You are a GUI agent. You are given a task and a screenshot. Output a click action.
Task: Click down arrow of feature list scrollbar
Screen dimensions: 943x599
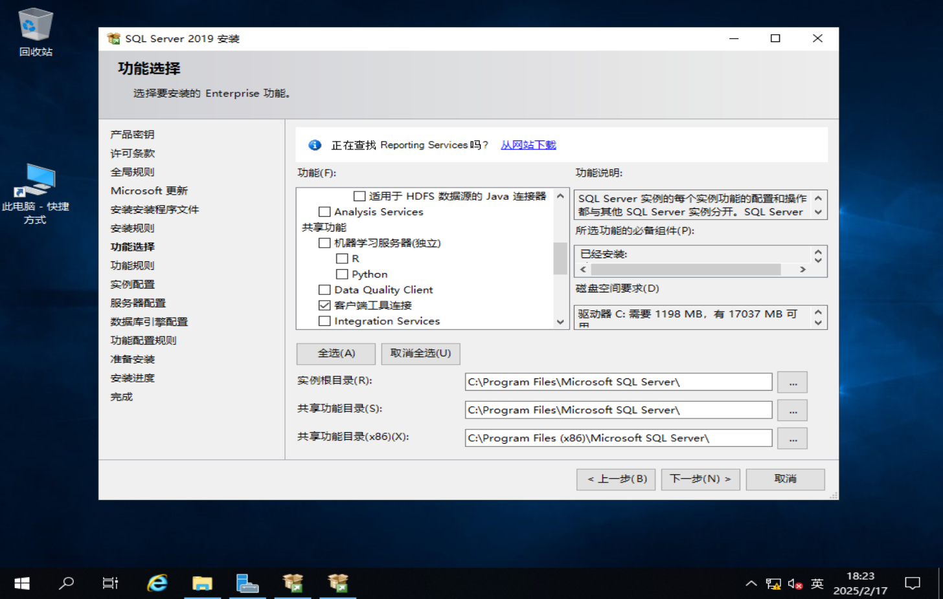pos(560,321)
